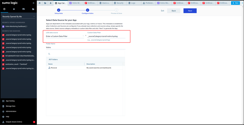Screen dimensions: 244x125
Task: Open the Personal folder tab in sidebar
Action: tap(24, 9)
